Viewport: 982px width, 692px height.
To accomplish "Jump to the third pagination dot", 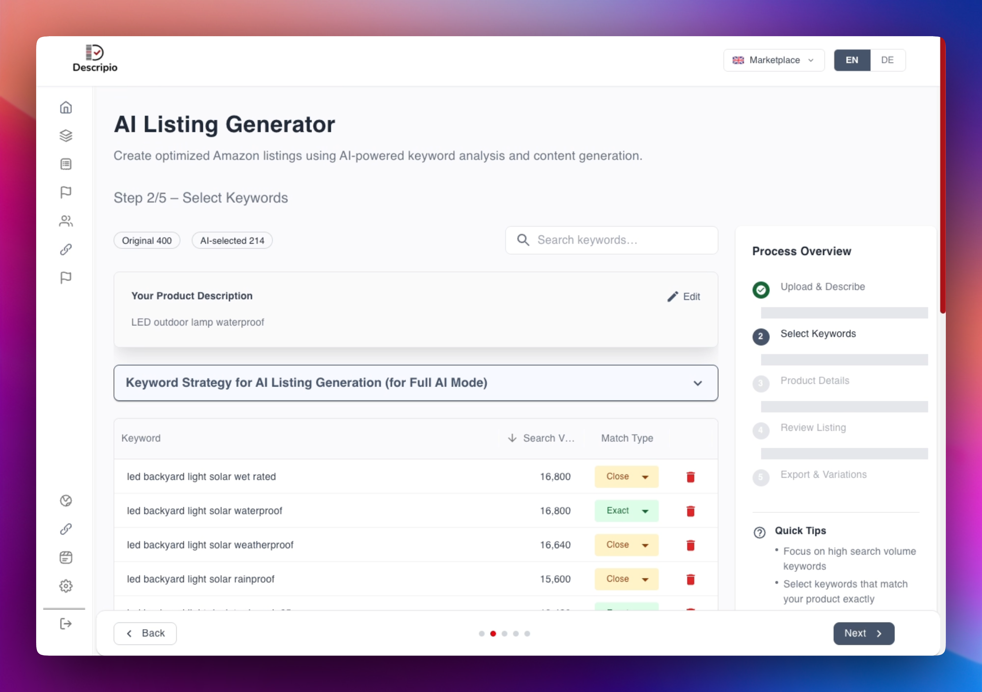I will [x=504, y=634].
